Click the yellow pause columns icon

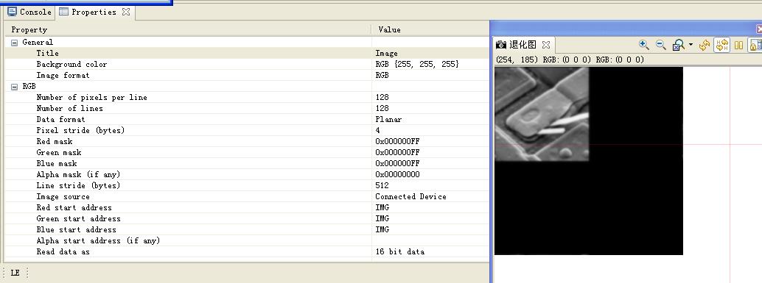click(738, 46)
